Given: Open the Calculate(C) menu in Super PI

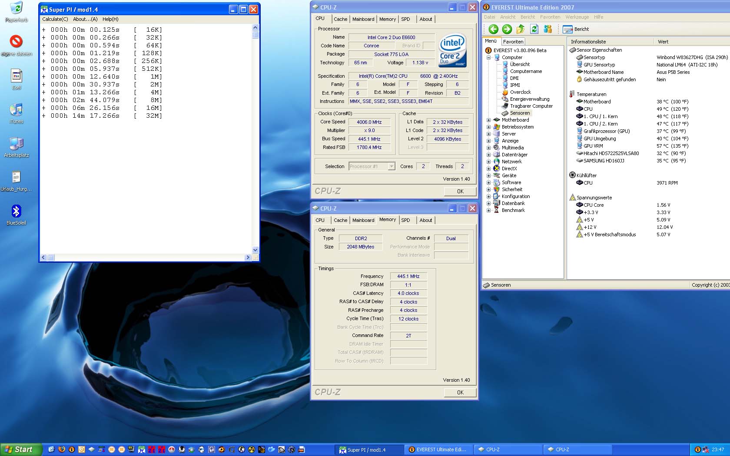Looking at the screenshot, I should click(x=55, y=19).
